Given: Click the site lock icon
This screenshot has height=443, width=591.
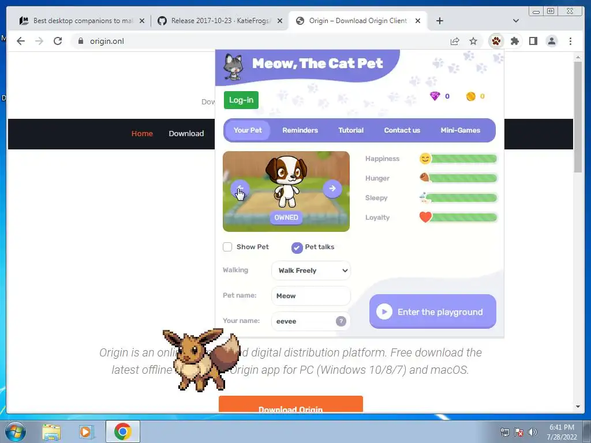Looking at the screenshot, I should pos(80,41).
